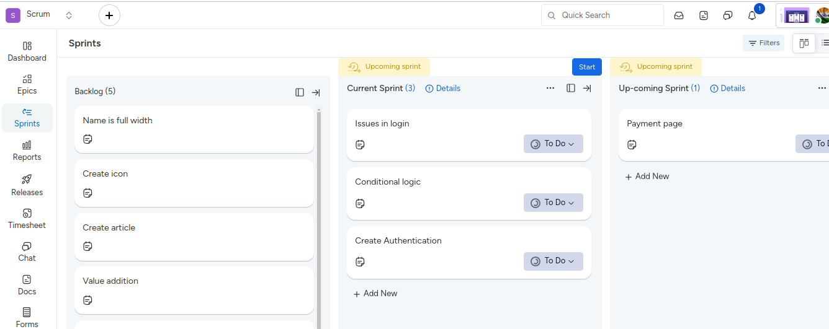The width and height of the screenshot is (829, 329).
Task: Expand the Scrum project switcher
Action: 69,15
